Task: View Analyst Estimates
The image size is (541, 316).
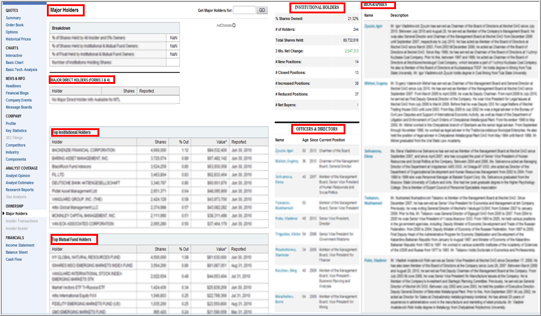Action: [19, 183]
